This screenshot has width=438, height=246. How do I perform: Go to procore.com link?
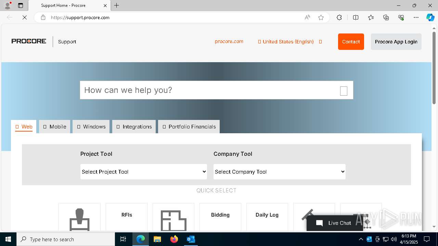tap(229, 41)
